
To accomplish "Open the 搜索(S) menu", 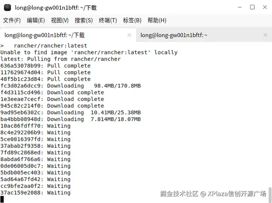I will pyautogui.click(x=83, y=20).
